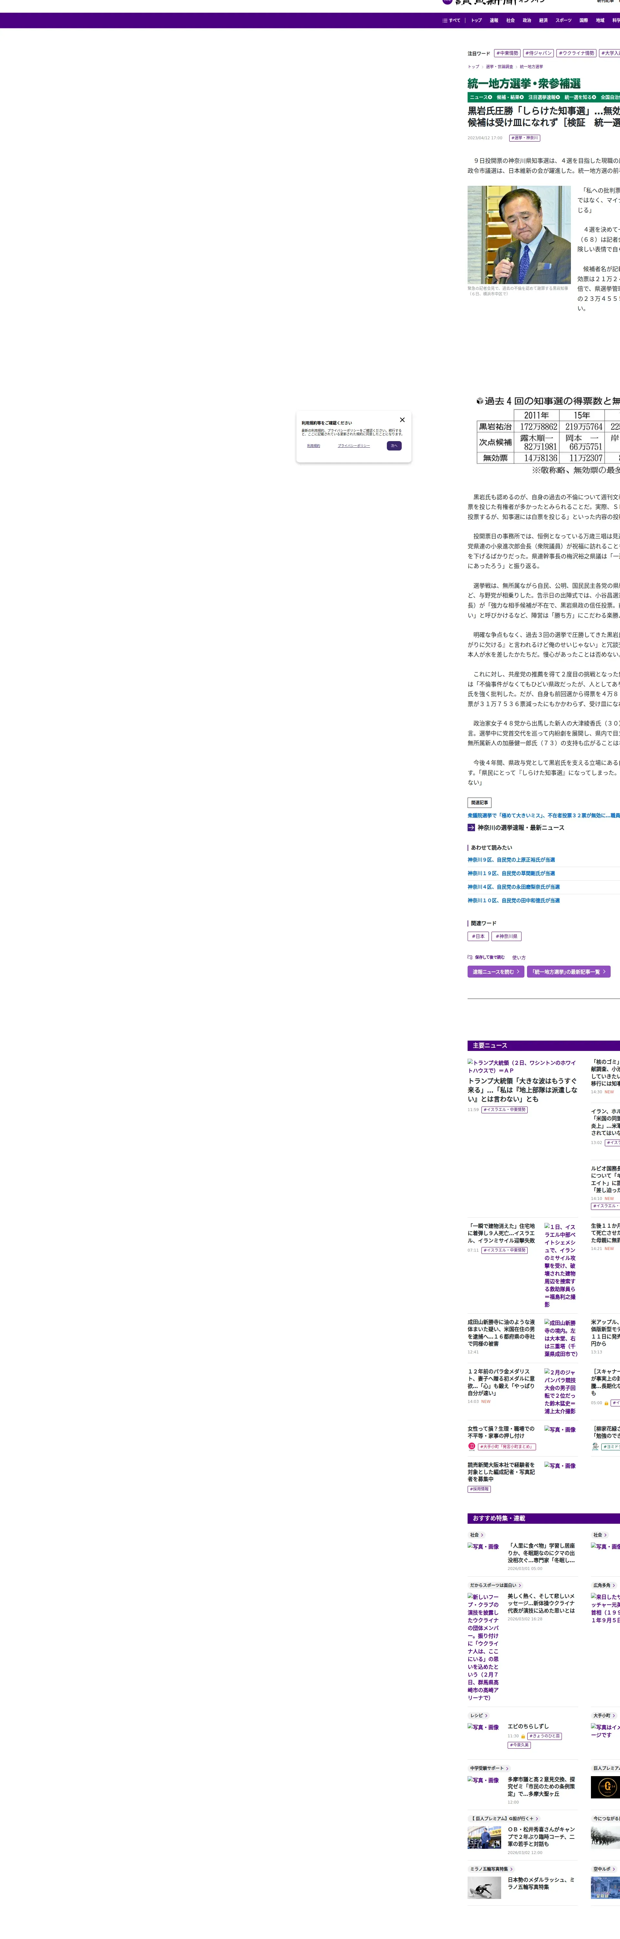Expand ニュース dropdown in green bar

(481, 97)
